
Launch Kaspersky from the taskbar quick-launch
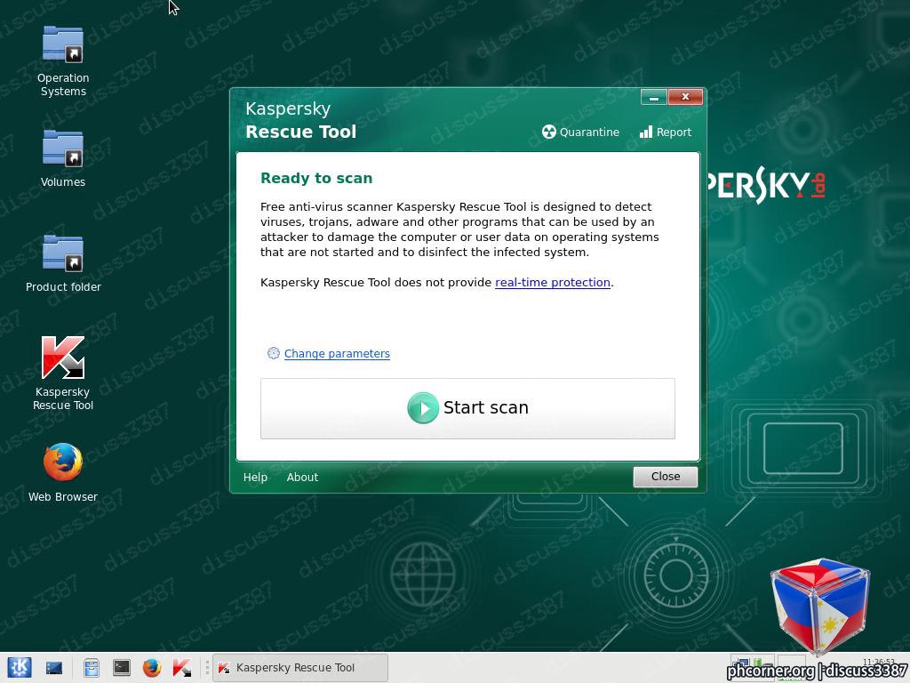(x=181, y=667)
